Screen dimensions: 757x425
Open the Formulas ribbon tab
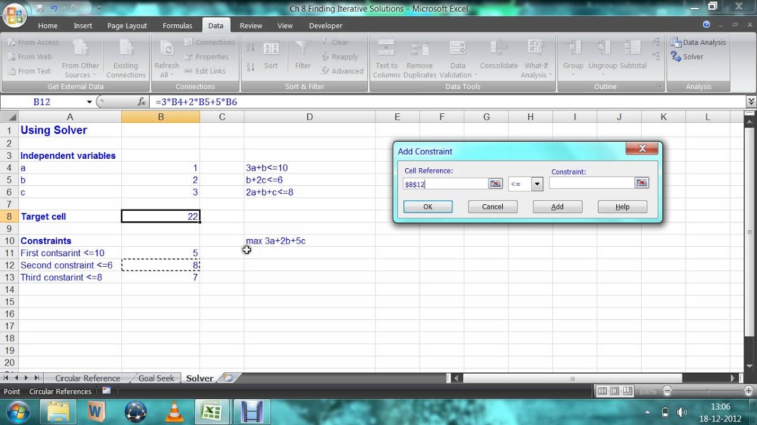pos(177,25)
